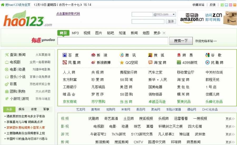Switch to 视频 search tab
Viewport: 237px width, 145px height.
(x=87, y=33)
